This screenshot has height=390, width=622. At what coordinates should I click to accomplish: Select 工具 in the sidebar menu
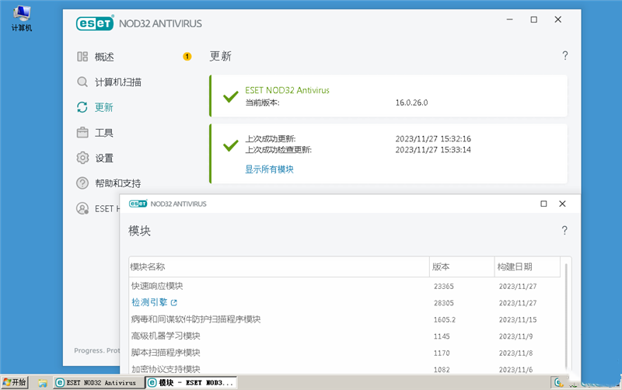pyautogui.click(x=104, y=133)
